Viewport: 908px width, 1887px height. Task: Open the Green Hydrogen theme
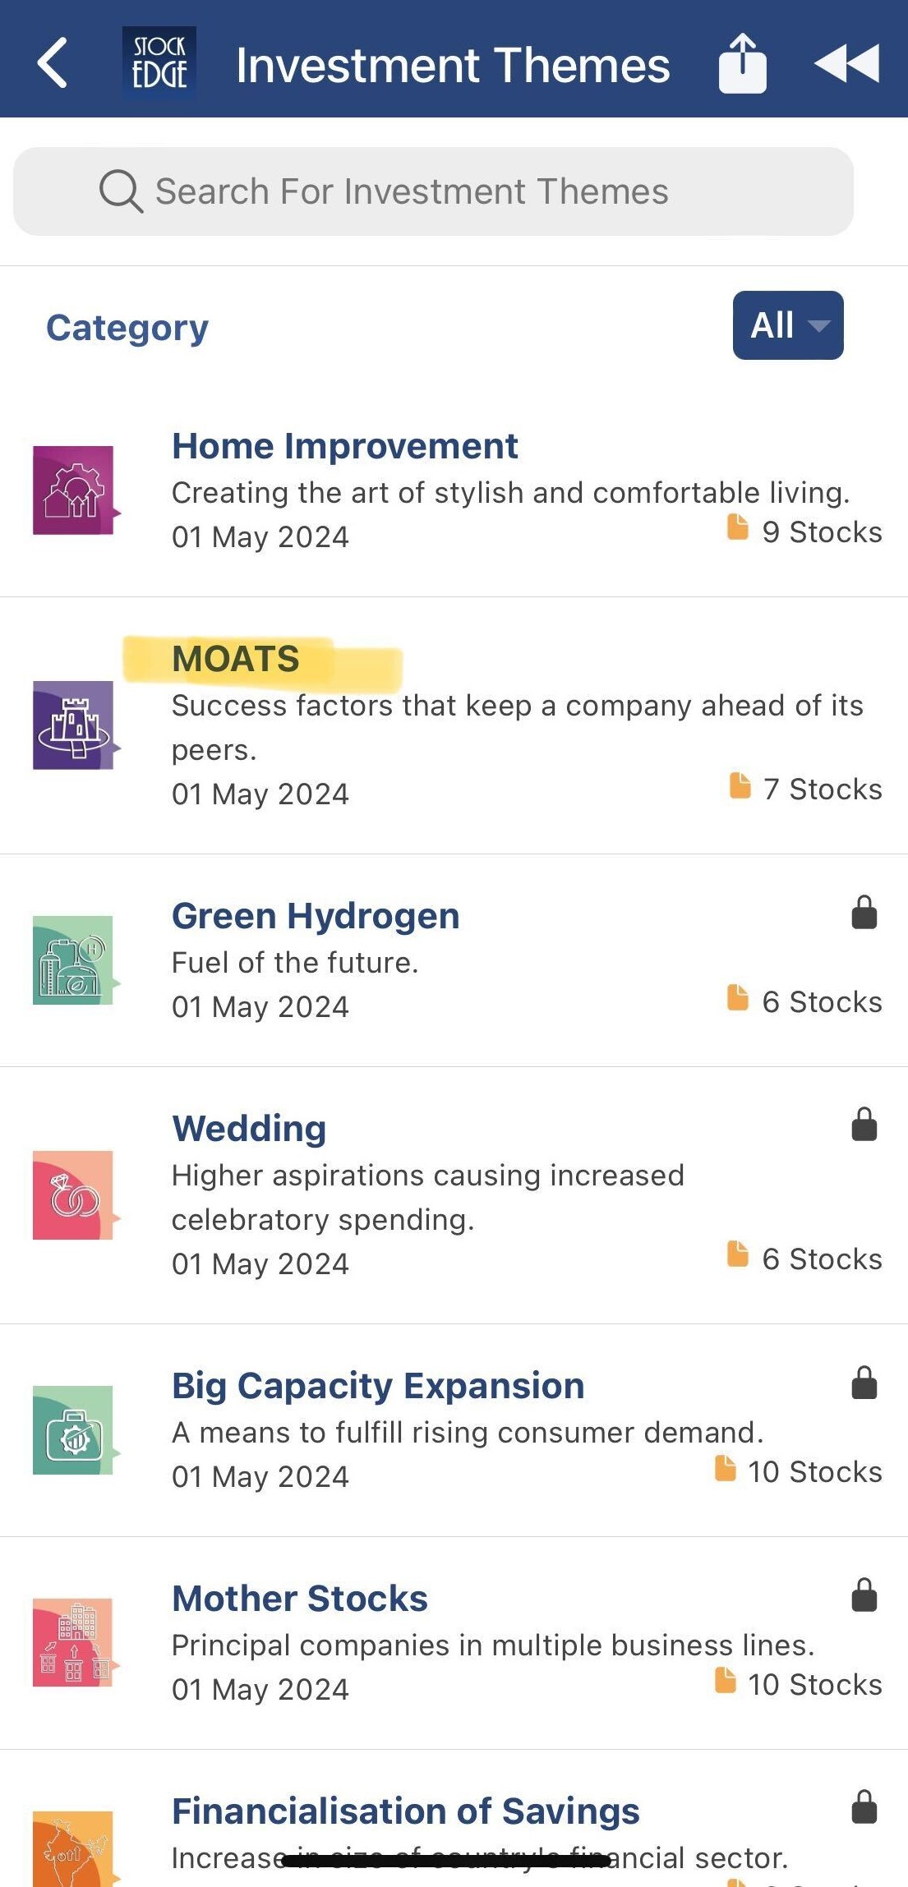tap(316, 916)
